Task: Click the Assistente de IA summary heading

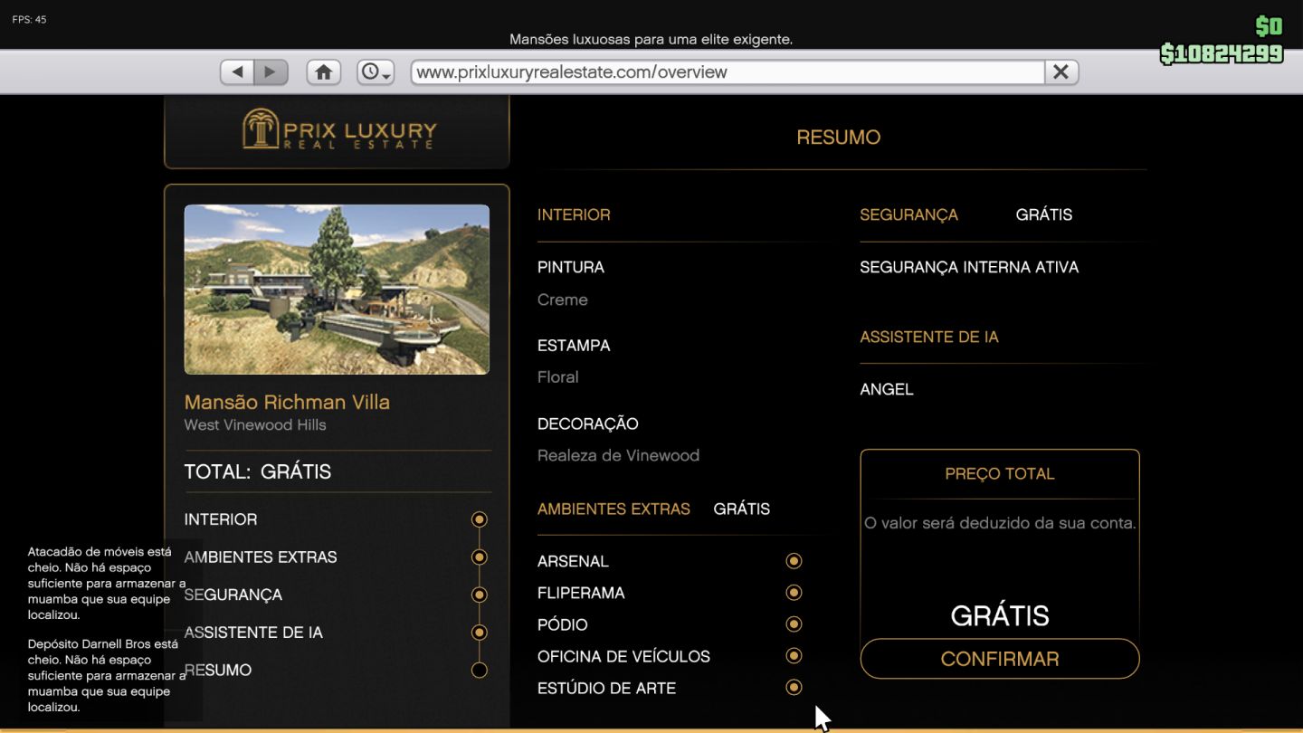Action: point(929,338)
